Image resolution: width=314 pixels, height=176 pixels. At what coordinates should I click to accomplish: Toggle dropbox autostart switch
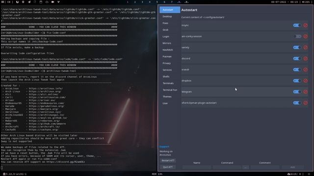pos(297,81)
